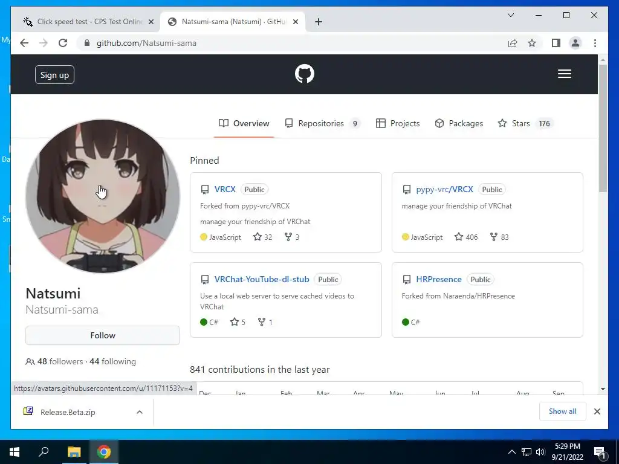This screenshot has height=464, width=619.
Task: Open a new tab with plus
Action: [x=318, y=22]
